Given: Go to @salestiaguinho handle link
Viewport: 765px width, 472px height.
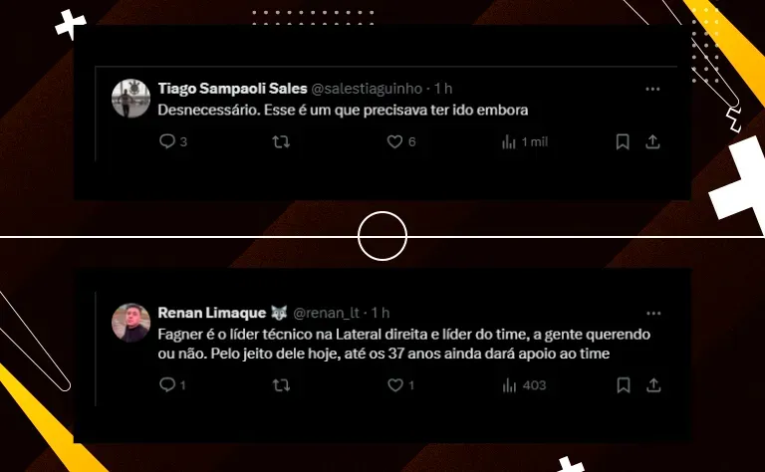Looking at the screenshot, I should pyautogui.click(x=367, y=89).
